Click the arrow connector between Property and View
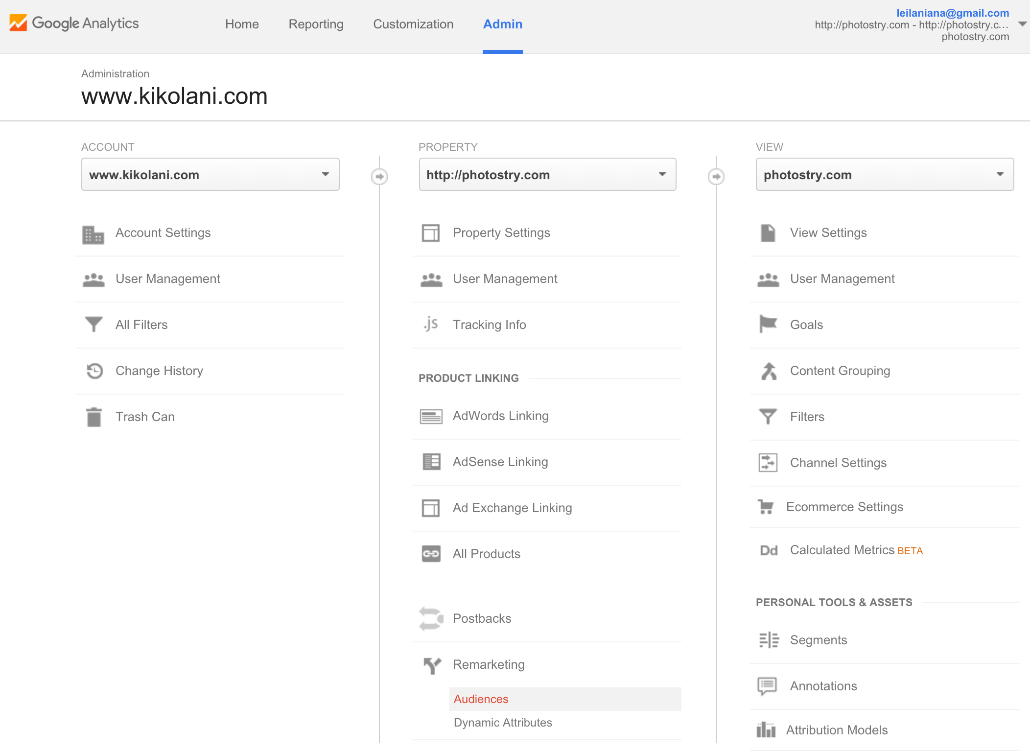 716,175
